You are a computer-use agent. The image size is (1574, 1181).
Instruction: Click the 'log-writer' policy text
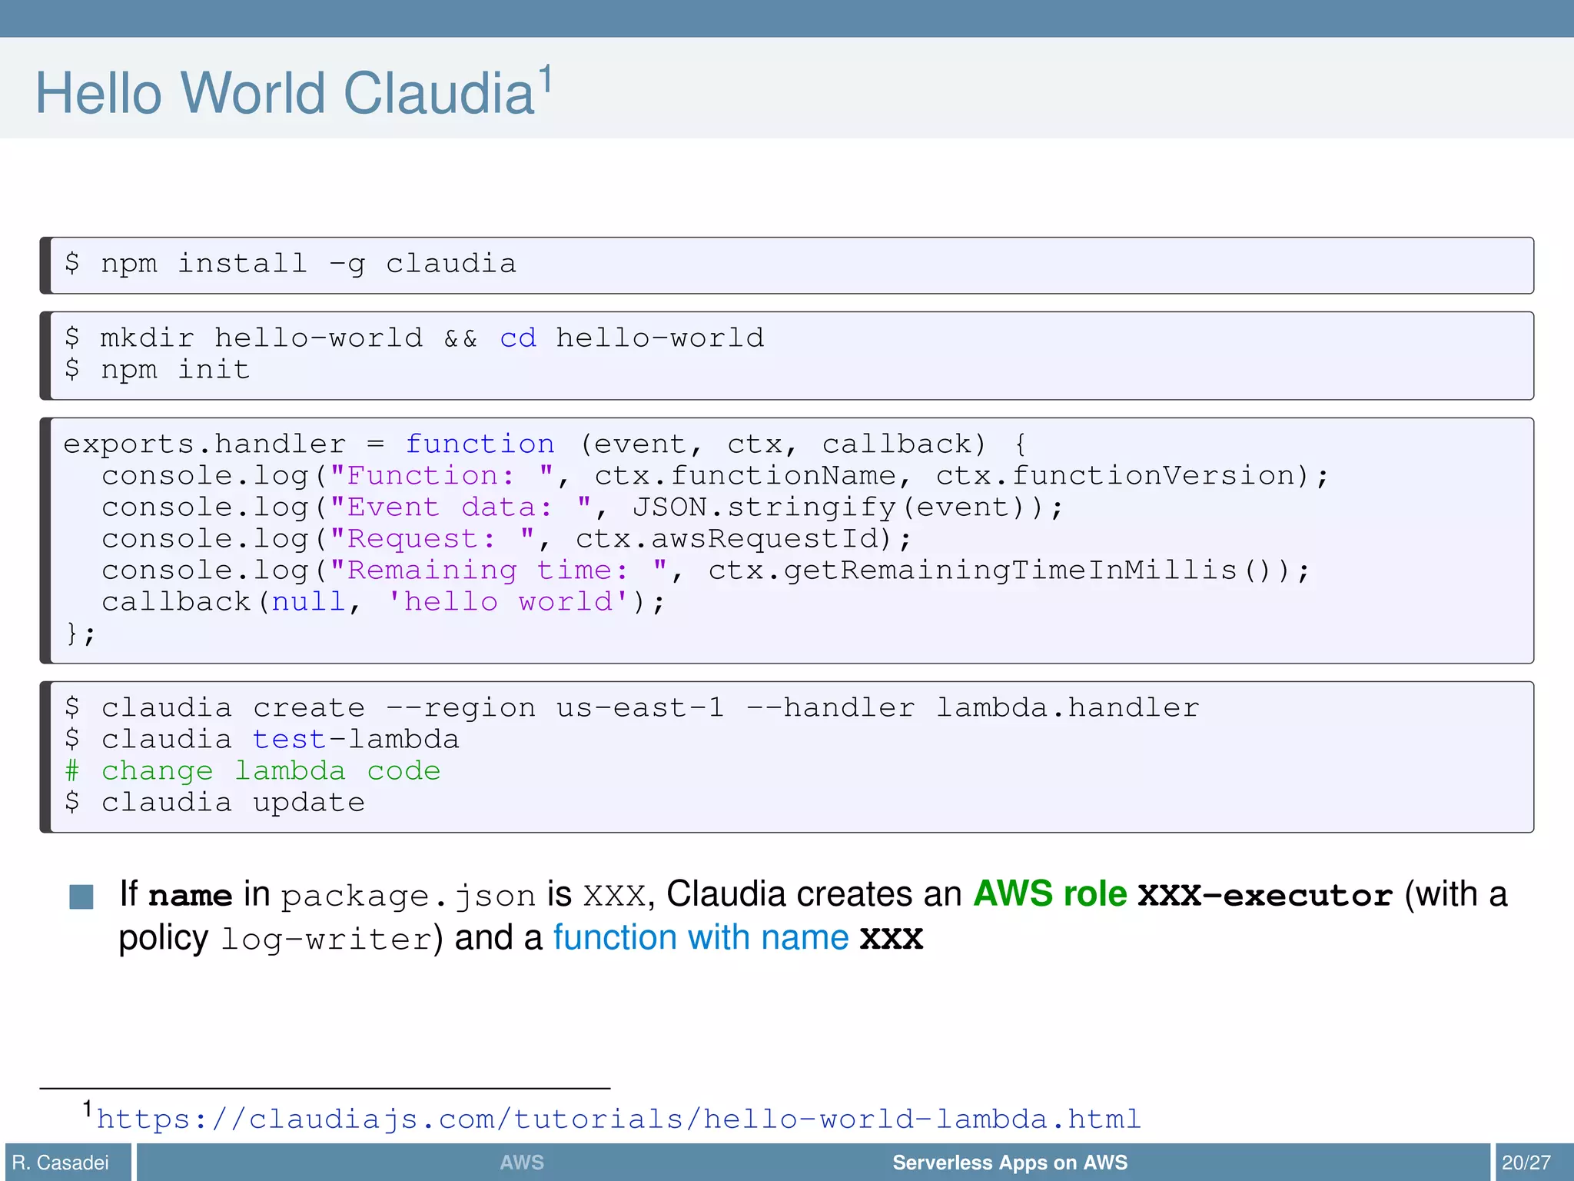(x=326, y=940)
